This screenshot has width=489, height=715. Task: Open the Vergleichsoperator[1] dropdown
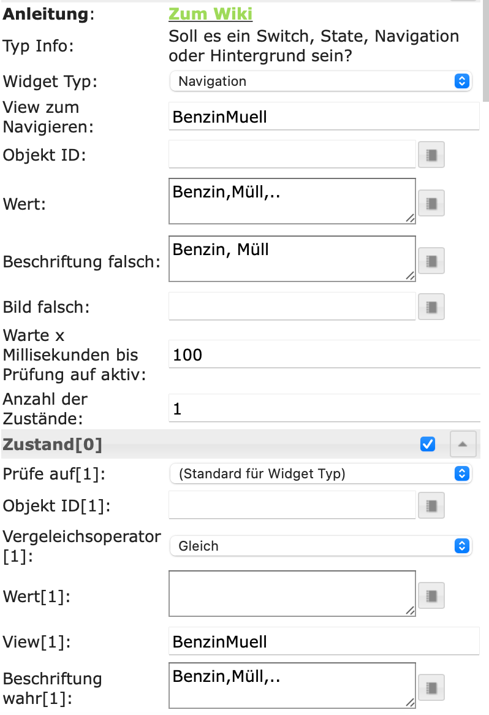pos(320,546)
